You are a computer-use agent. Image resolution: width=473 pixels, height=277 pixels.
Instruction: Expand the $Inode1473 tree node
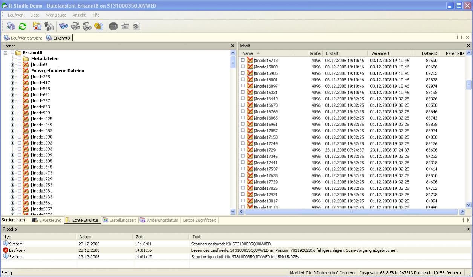click(13, 173)
